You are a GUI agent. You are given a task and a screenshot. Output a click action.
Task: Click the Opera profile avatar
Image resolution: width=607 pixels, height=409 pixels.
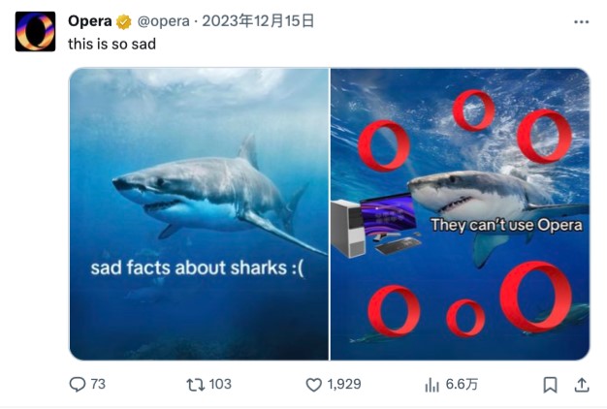click(x=35, y=31)
